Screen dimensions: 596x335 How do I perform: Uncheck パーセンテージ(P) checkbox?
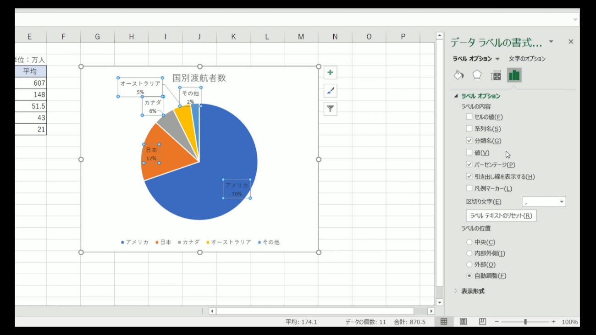coord(469,165)
